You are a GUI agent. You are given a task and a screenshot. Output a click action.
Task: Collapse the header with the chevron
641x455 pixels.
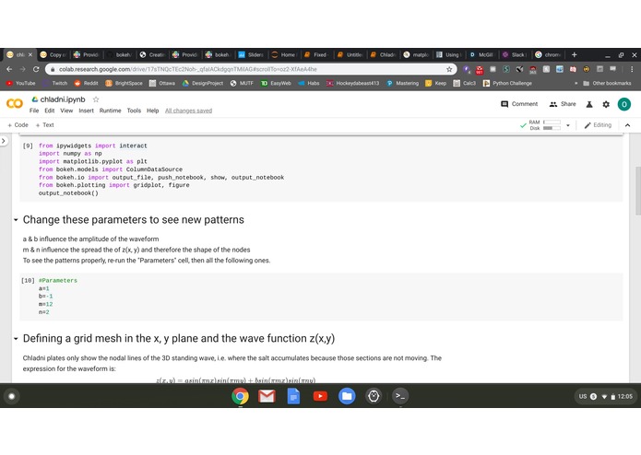click(x=627, y=125)
